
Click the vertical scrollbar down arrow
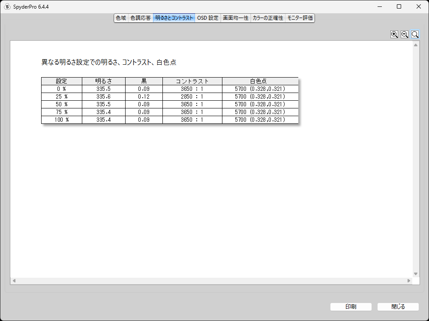click(416, 274)
